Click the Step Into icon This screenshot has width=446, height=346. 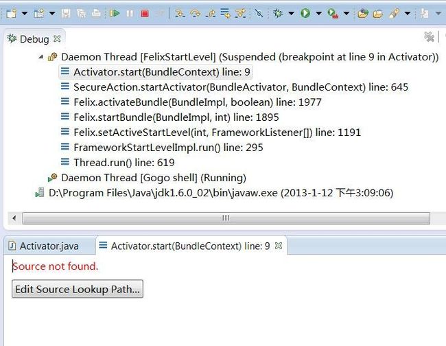coord(180,13)
